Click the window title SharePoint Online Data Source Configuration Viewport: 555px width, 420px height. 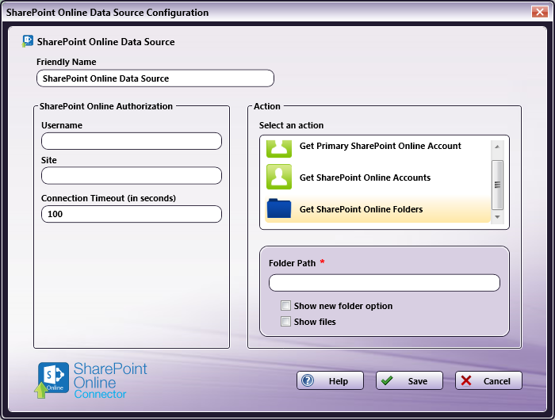[107, 13]
